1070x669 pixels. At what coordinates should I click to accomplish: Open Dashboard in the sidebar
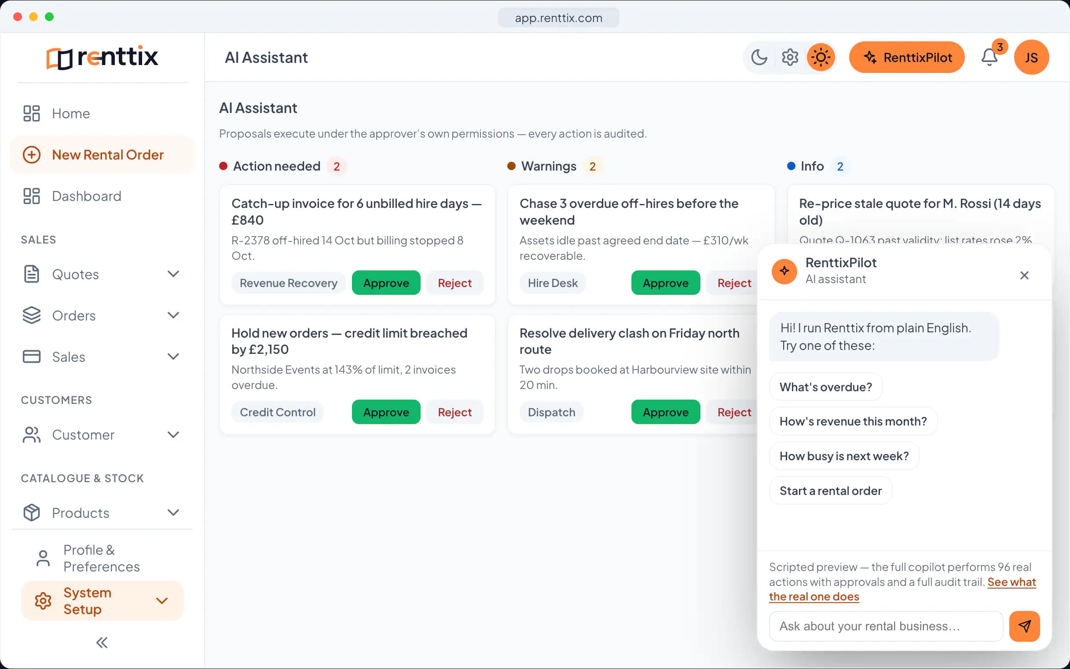pyautogui.click(x=103, y=196)
